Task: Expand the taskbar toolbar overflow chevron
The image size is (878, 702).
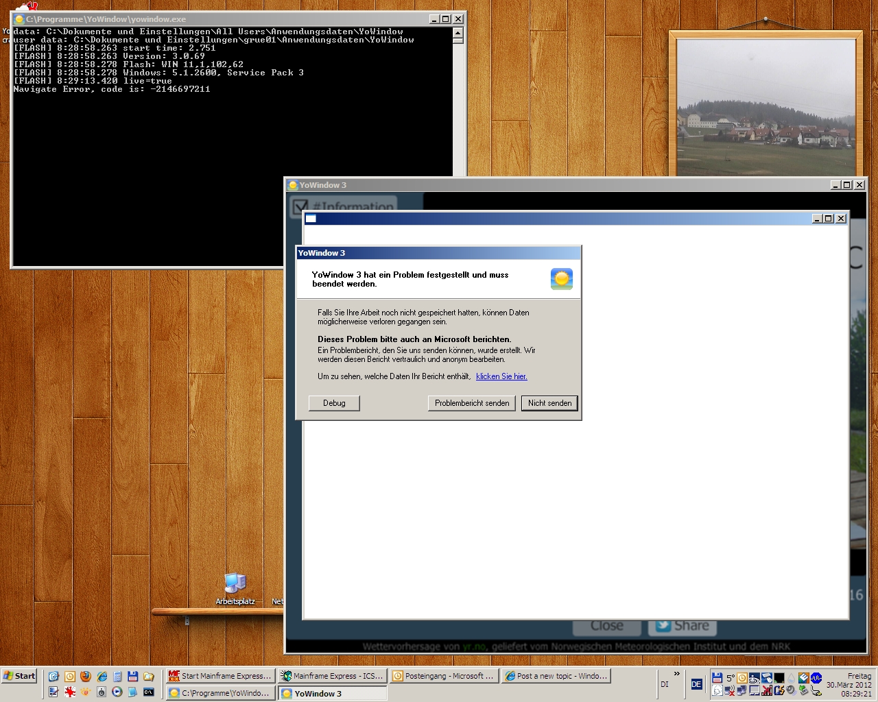Action: 676,674
